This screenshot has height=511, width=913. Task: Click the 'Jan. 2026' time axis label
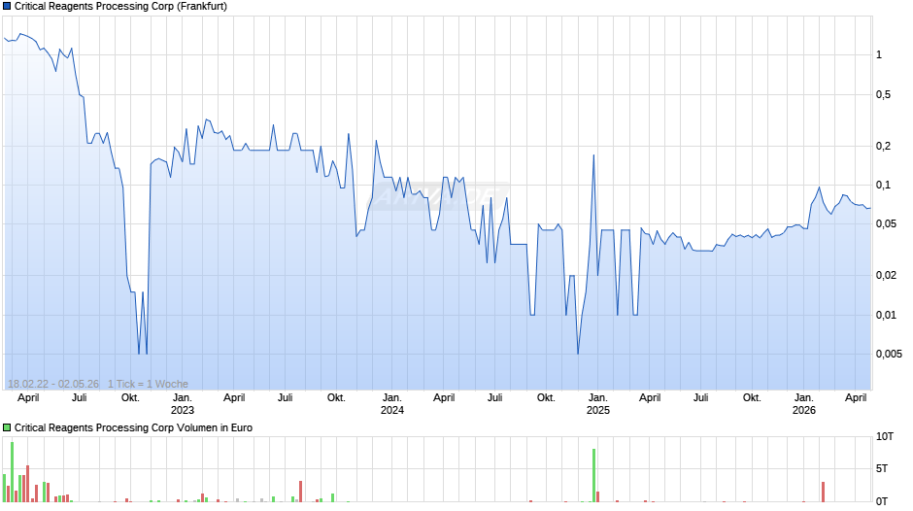click(x=804, y=404)
